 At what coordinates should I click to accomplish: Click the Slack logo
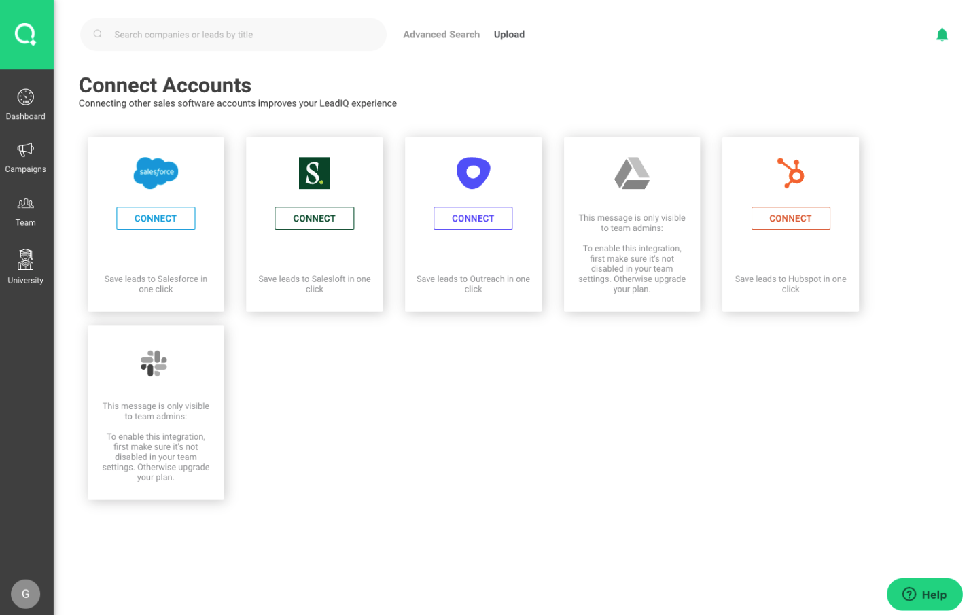pos(154,364)
